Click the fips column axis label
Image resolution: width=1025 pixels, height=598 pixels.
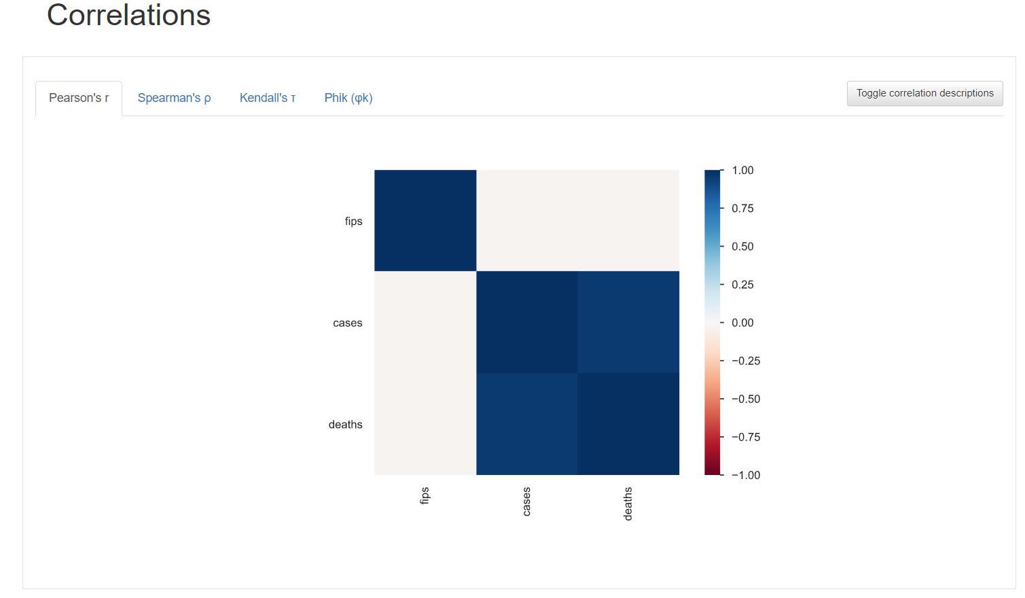[425, 497]
